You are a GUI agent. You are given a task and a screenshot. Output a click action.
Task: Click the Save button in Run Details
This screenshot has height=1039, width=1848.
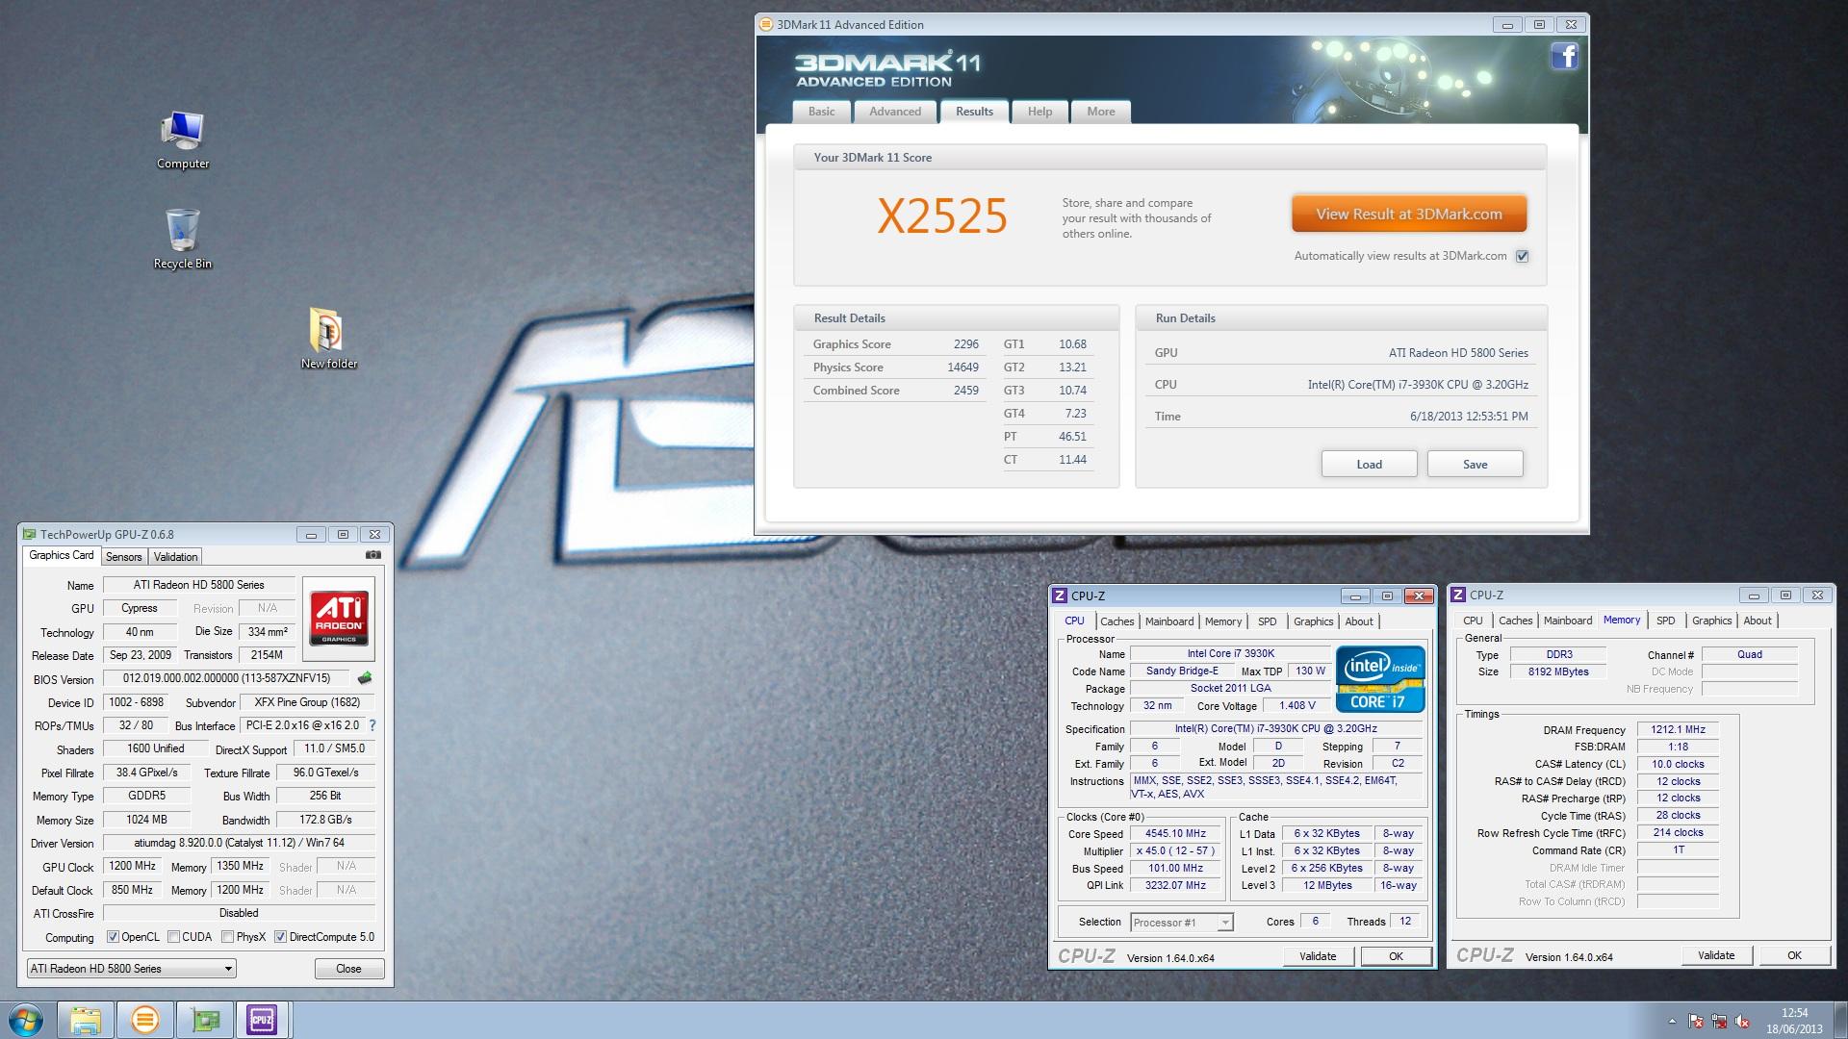click(1475, 464)
